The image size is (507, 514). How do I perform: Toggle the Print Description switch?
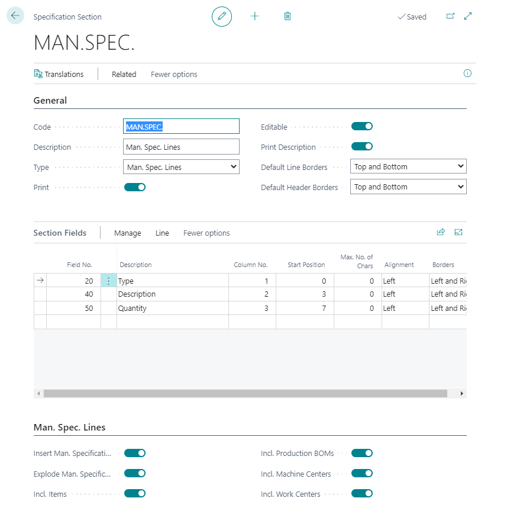click(x=362, y=146)
